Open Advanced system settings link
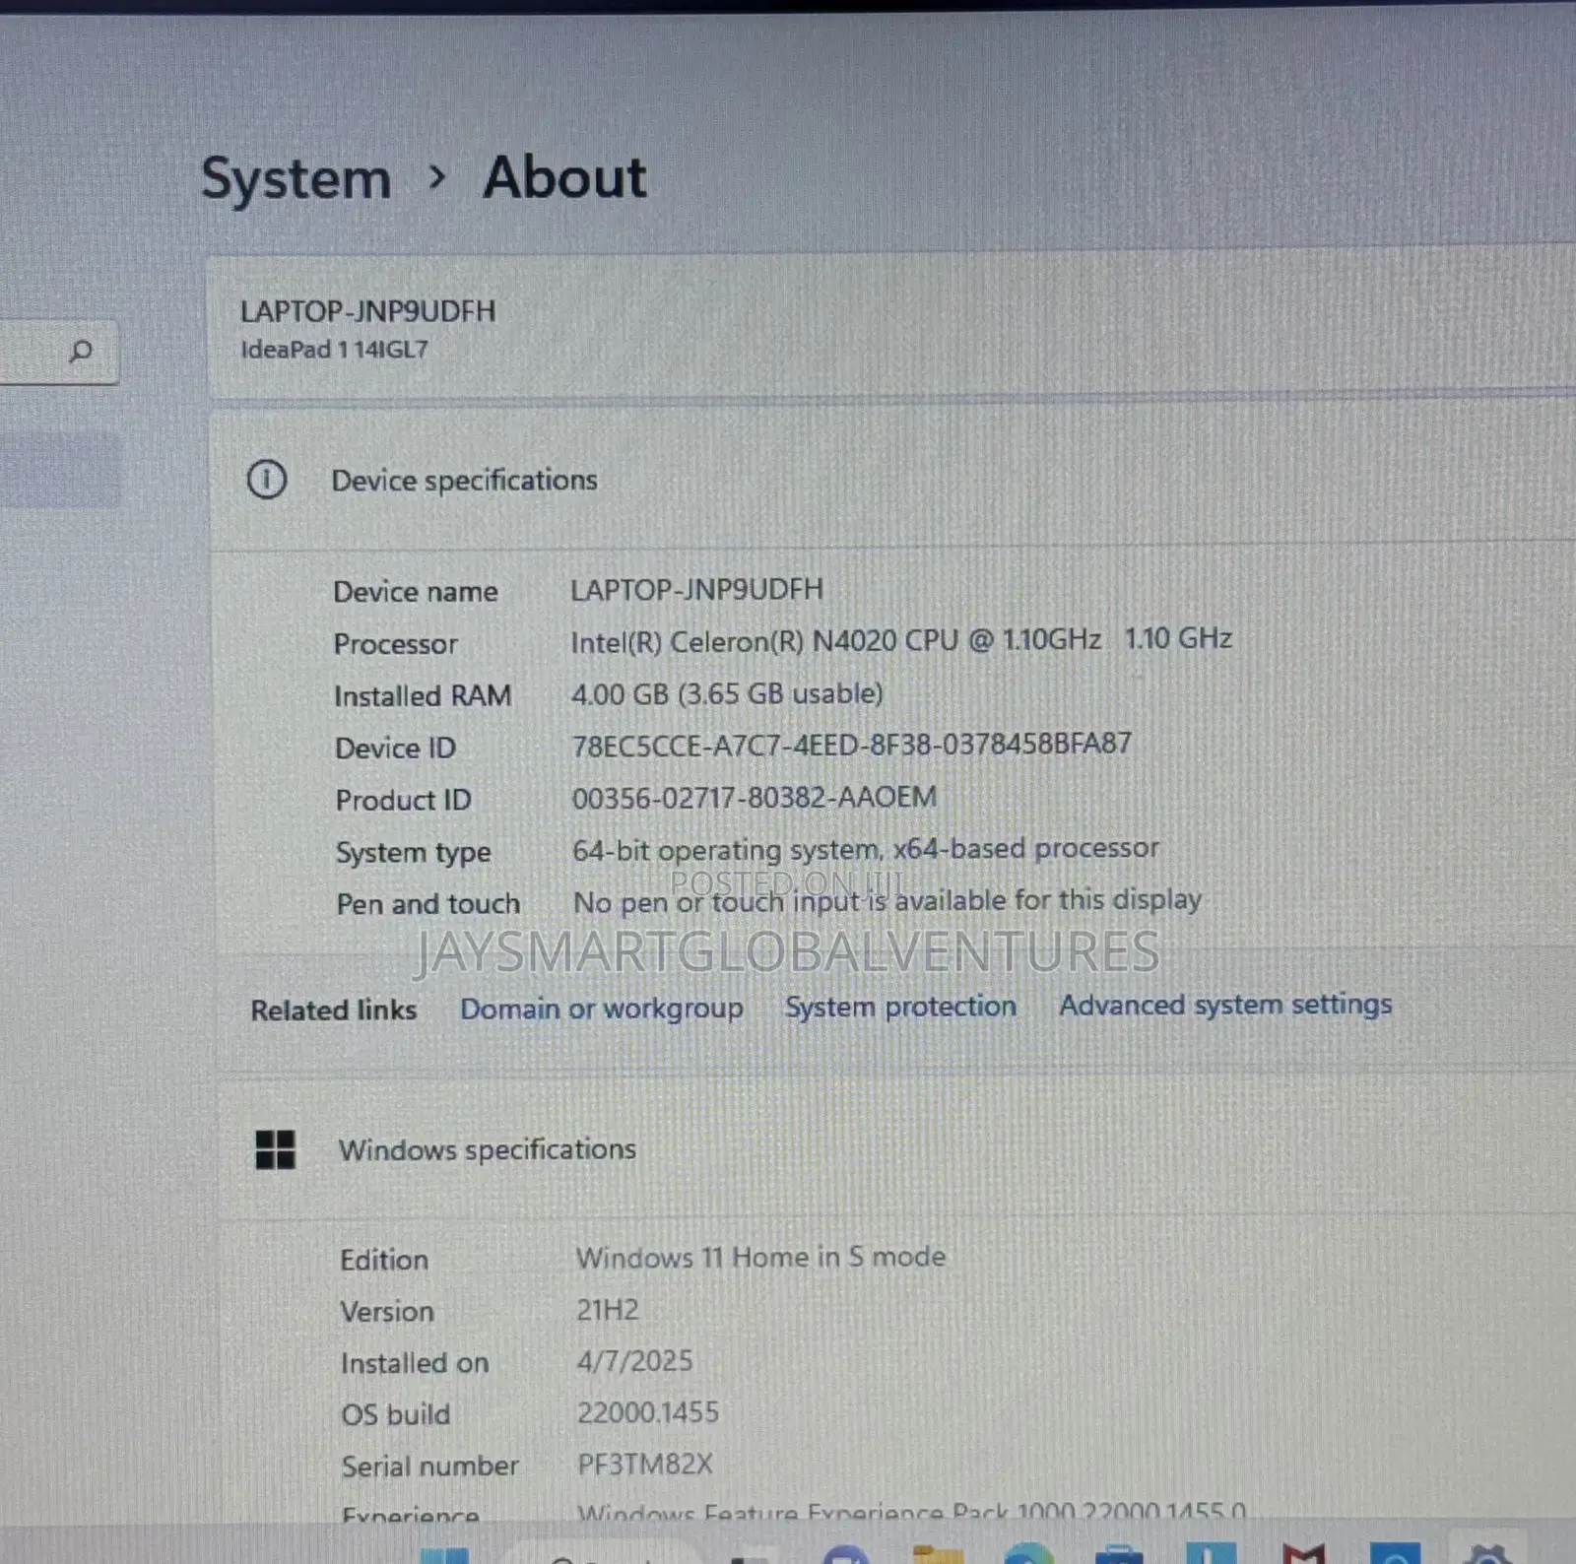The image size is (1576, 1564). click(x=1225, y=1005)
